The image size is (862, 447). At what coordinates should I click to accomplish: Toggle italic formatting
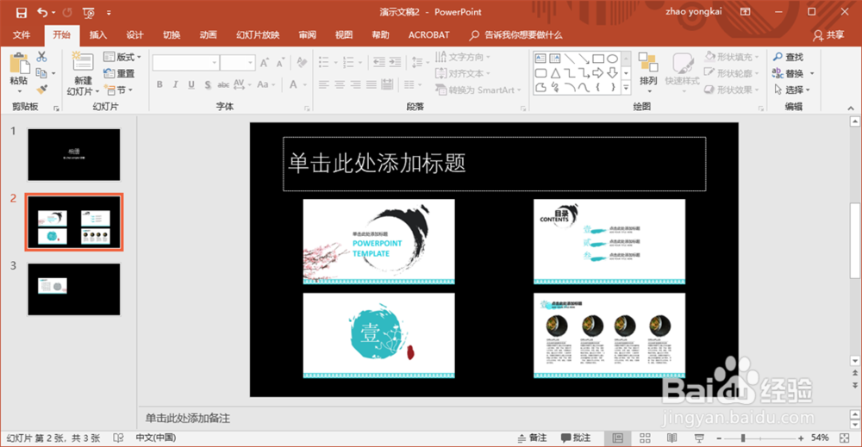[x=175, y=84]
